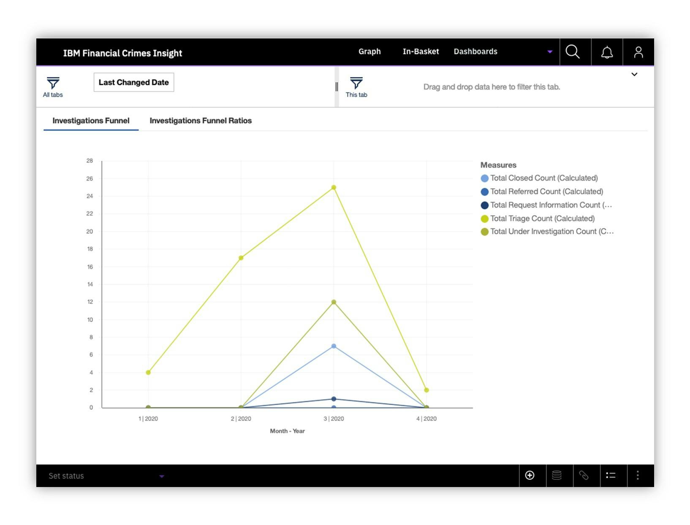Collapse the filter bar using the chevron

634,74
